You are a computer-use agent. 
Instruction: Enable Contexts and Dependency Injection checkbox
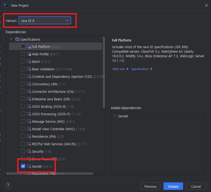[x=23, y=76]
